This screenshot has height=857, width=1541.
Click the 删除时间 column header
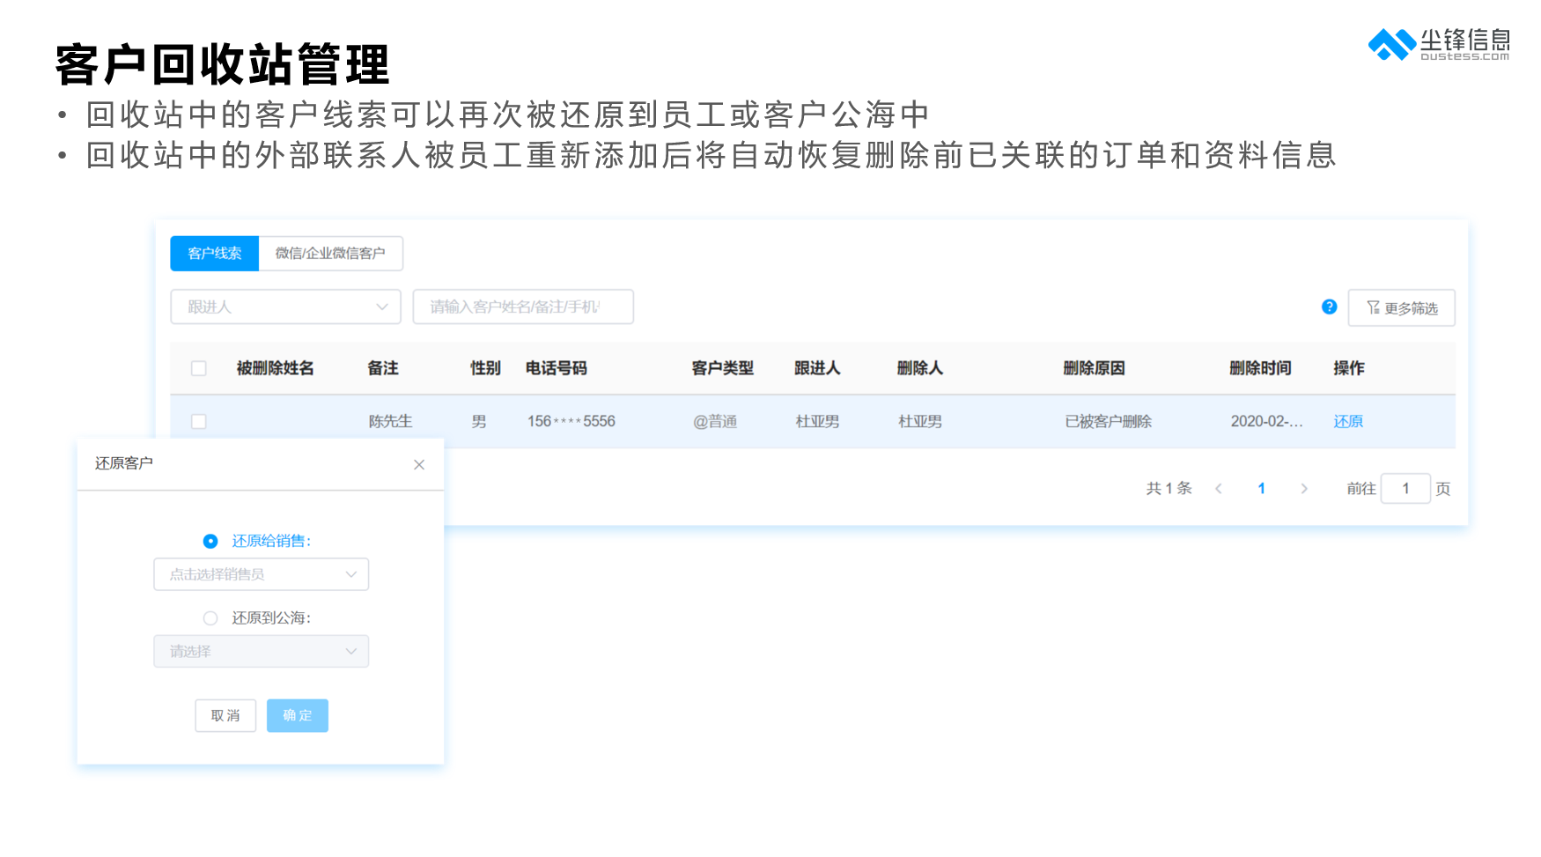click(x=1260, y=368)
